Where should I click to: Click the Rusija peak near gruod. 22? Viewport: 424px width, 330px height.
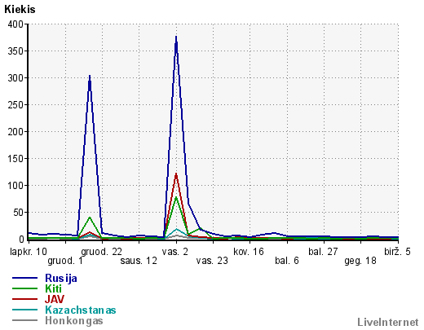coord(90,76)
